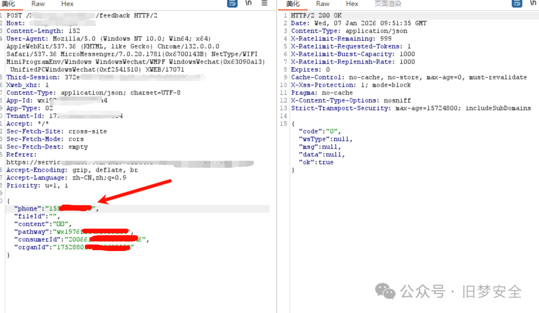
Task: Click the Priority: u=1, i header
Action: 37,185
